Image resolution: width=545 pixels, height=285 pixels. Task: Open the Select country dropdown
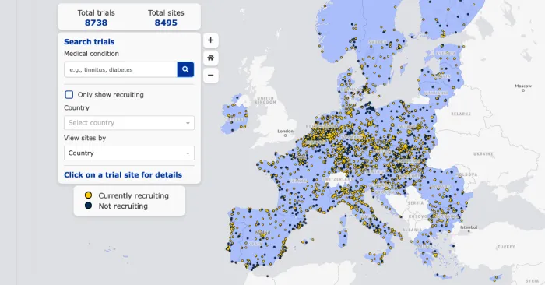point(129,123)
